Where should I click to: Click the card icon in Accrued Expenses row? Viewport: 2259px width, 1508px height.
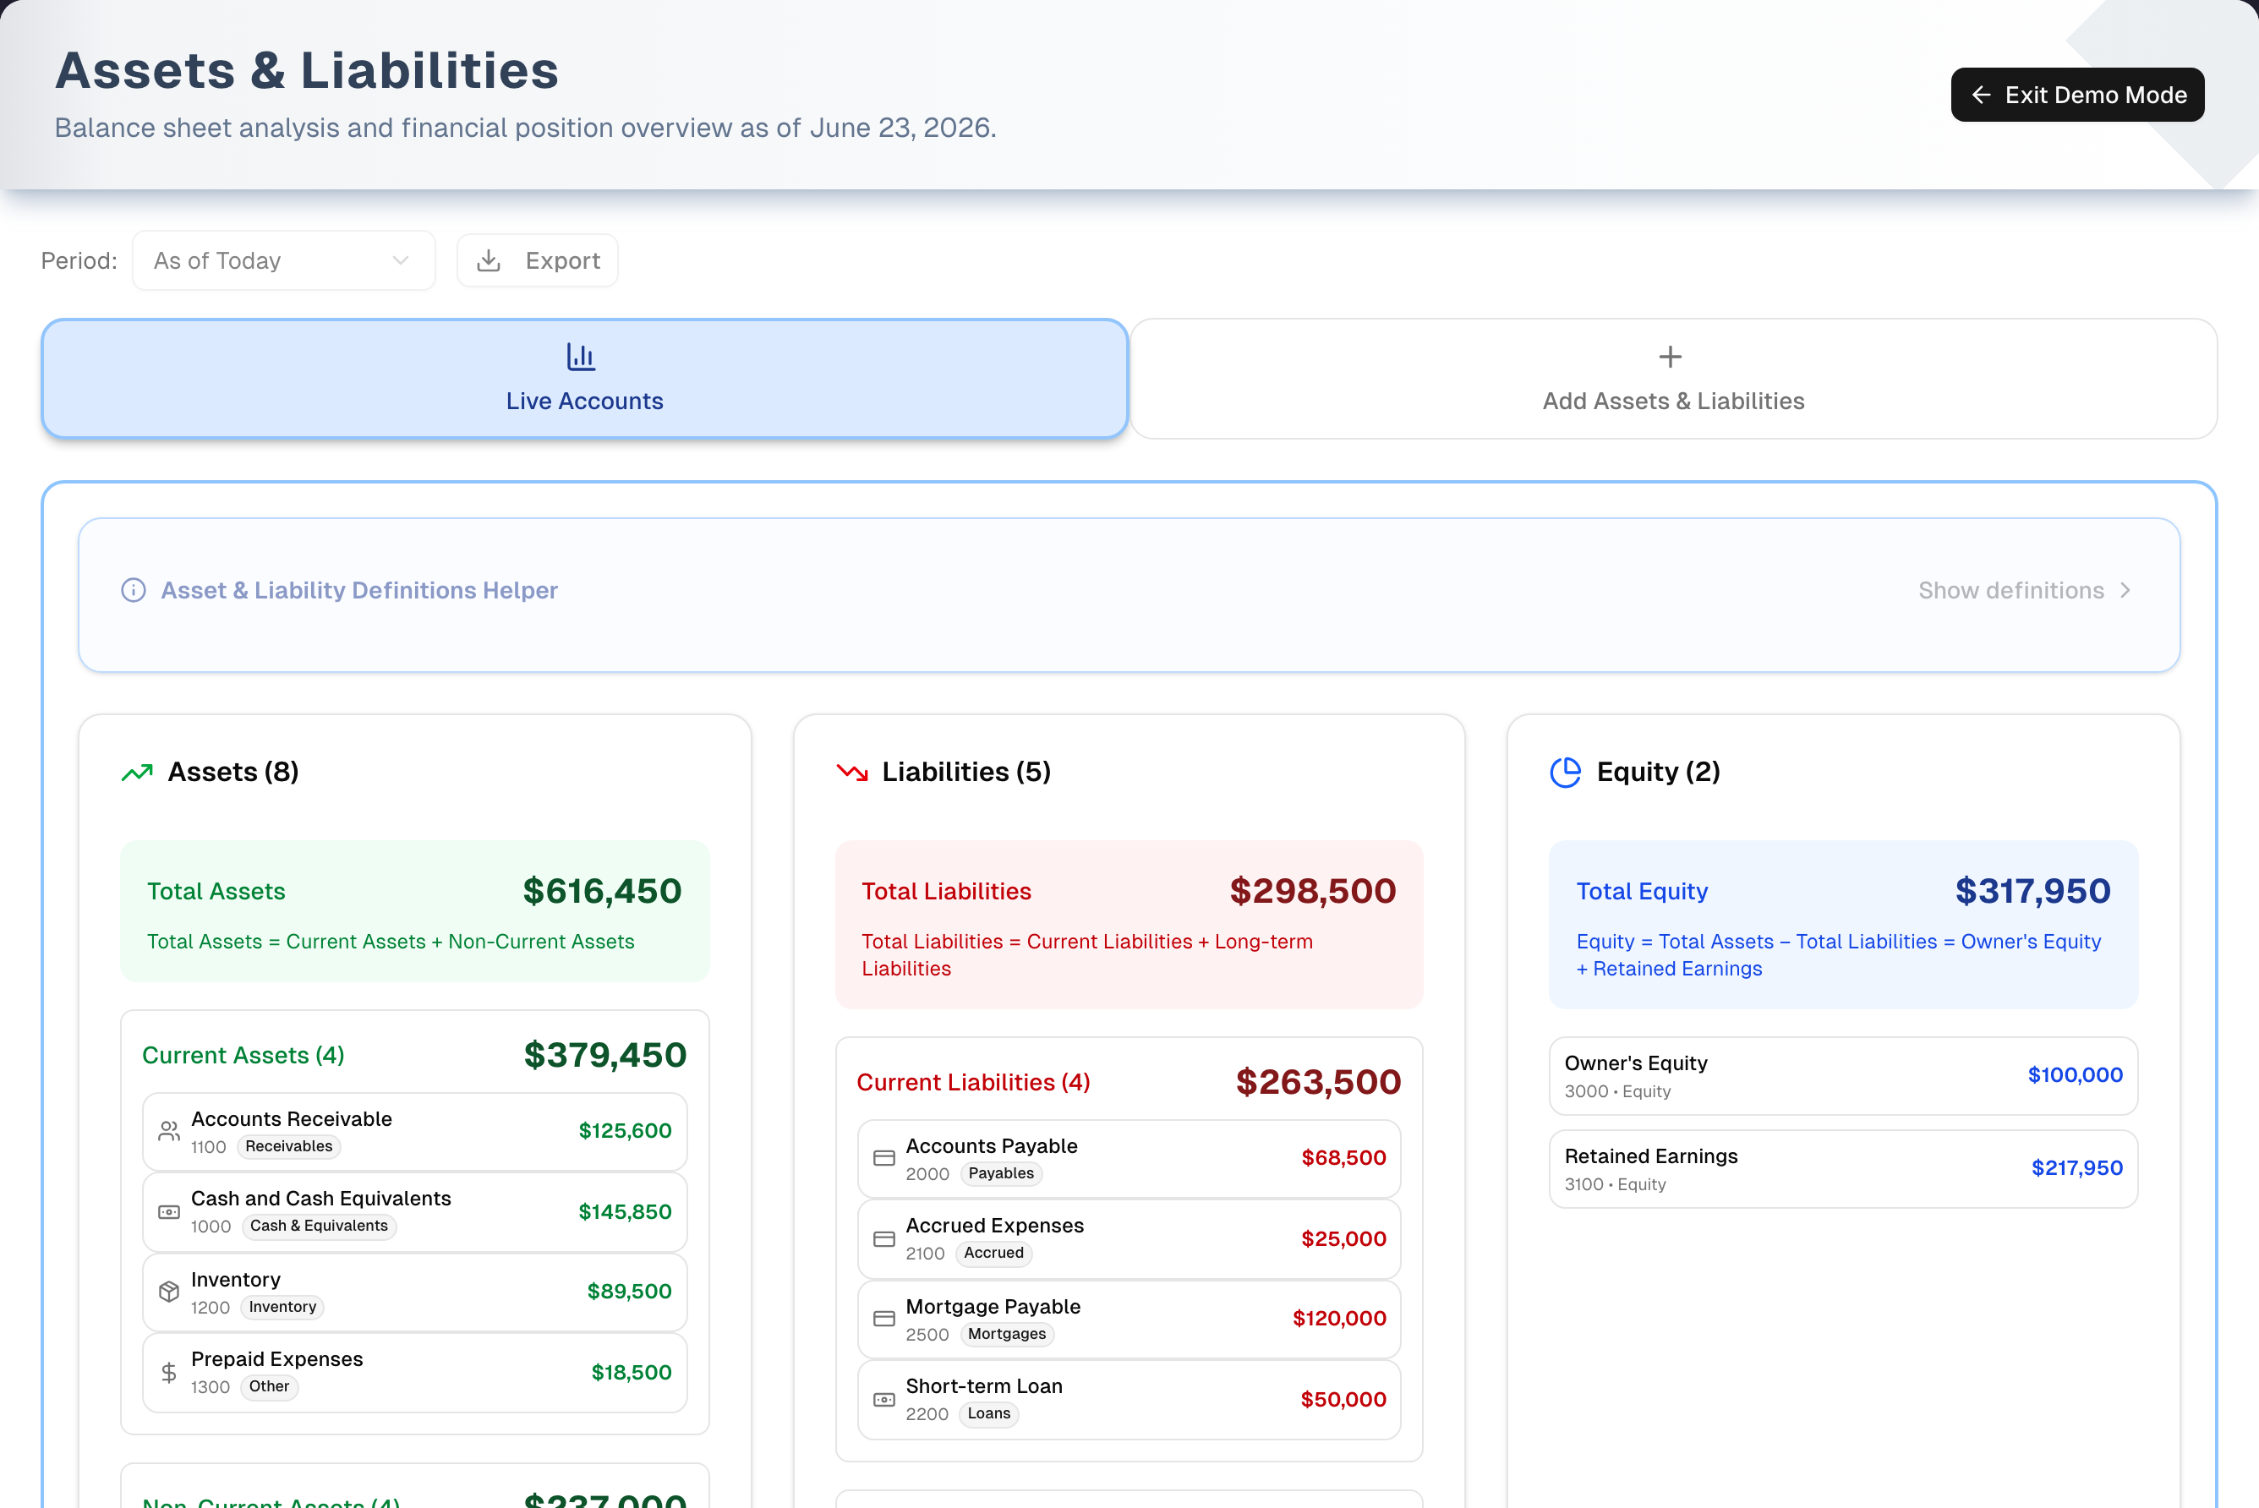883,1238
